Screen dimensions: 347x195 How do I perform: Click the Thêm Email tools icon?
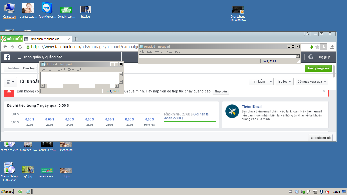[x=232, y=111]
